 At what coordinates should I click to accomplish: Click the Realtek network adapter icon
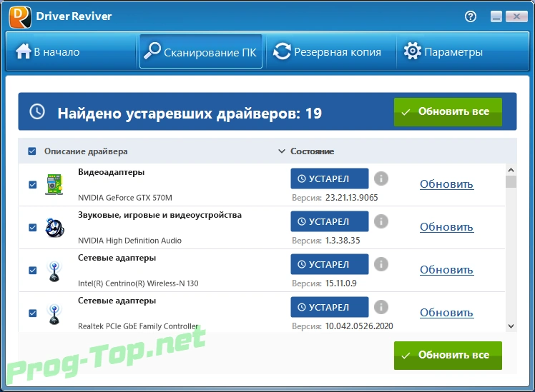click(x=54, y=314)
